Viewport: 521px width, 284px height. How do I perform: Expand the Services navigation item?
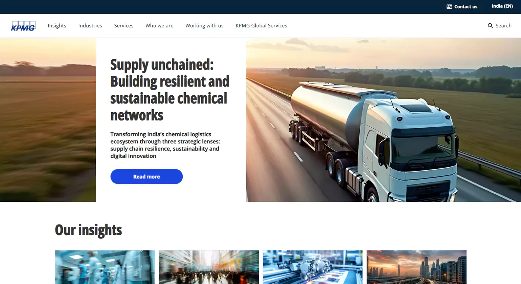tap(123, 26)
